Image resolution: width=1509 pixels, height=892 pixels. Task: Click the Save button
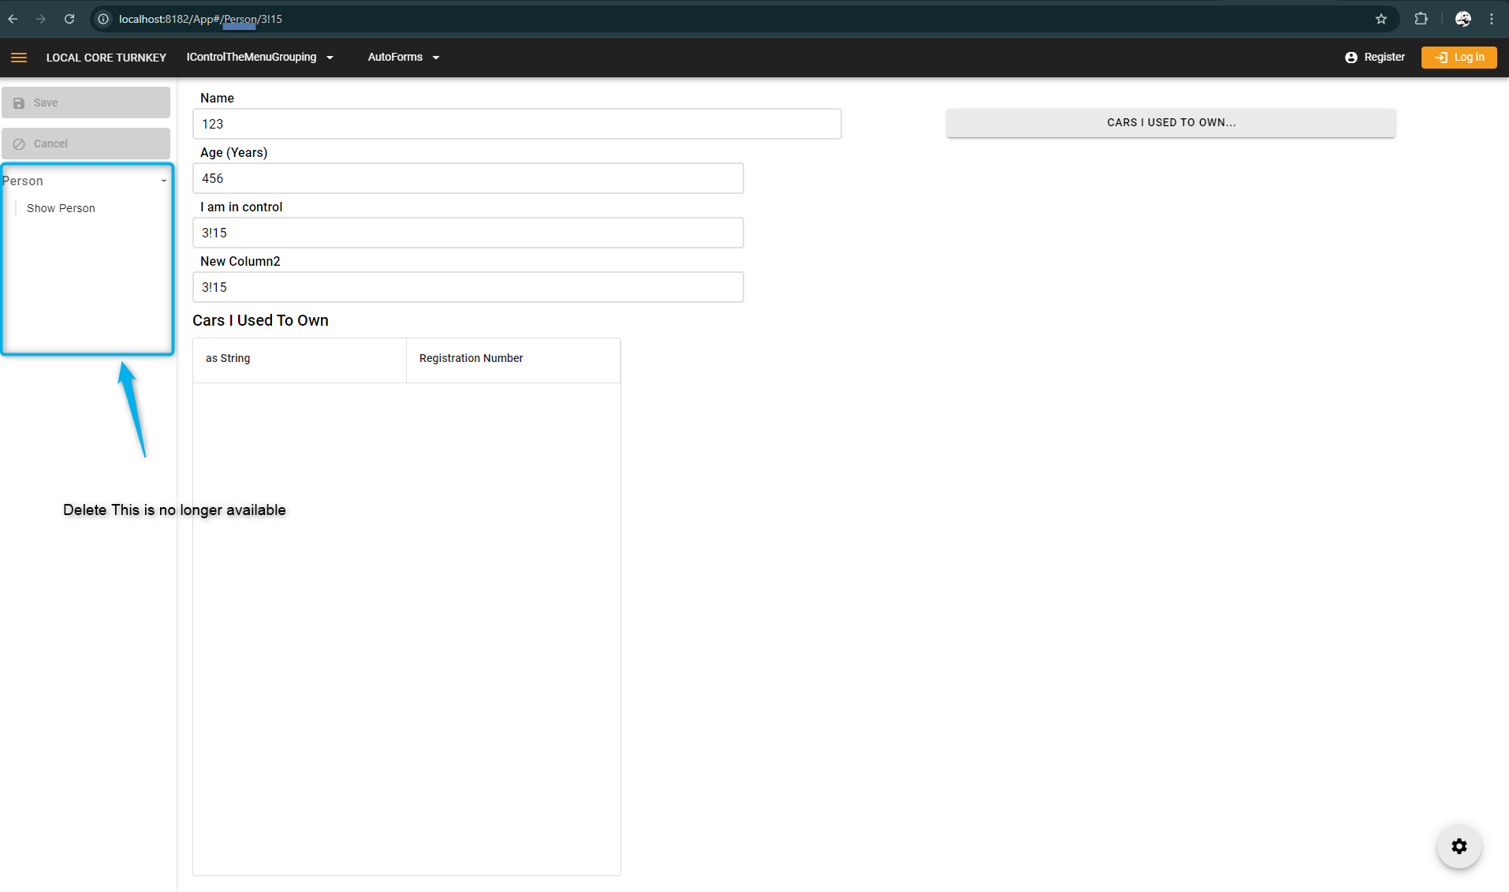click(x=86, y=103)
